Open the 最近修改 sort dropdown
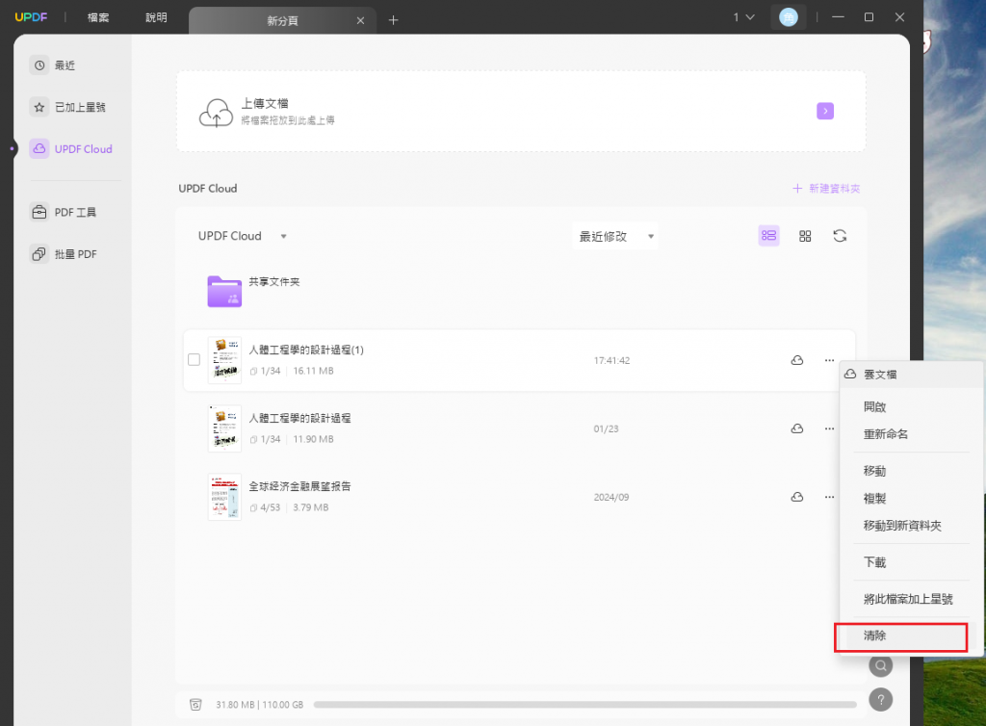The height and width of the screenshot is (726, 986). click(615, 236)
